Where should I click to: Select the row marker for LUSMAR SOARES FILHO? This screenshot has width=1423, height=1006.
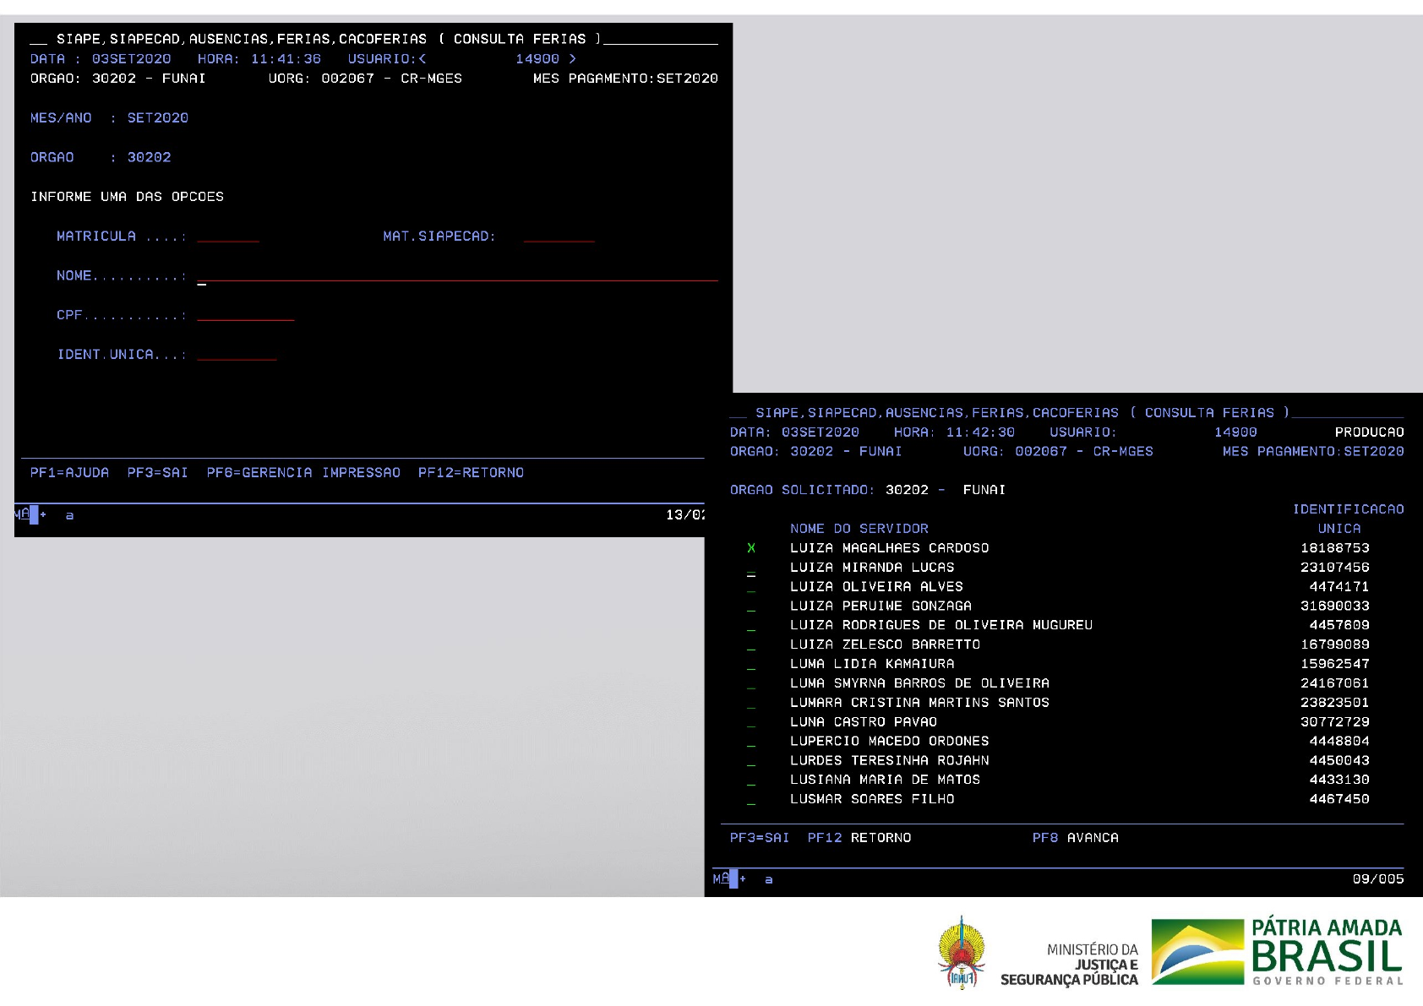point(751,800)
